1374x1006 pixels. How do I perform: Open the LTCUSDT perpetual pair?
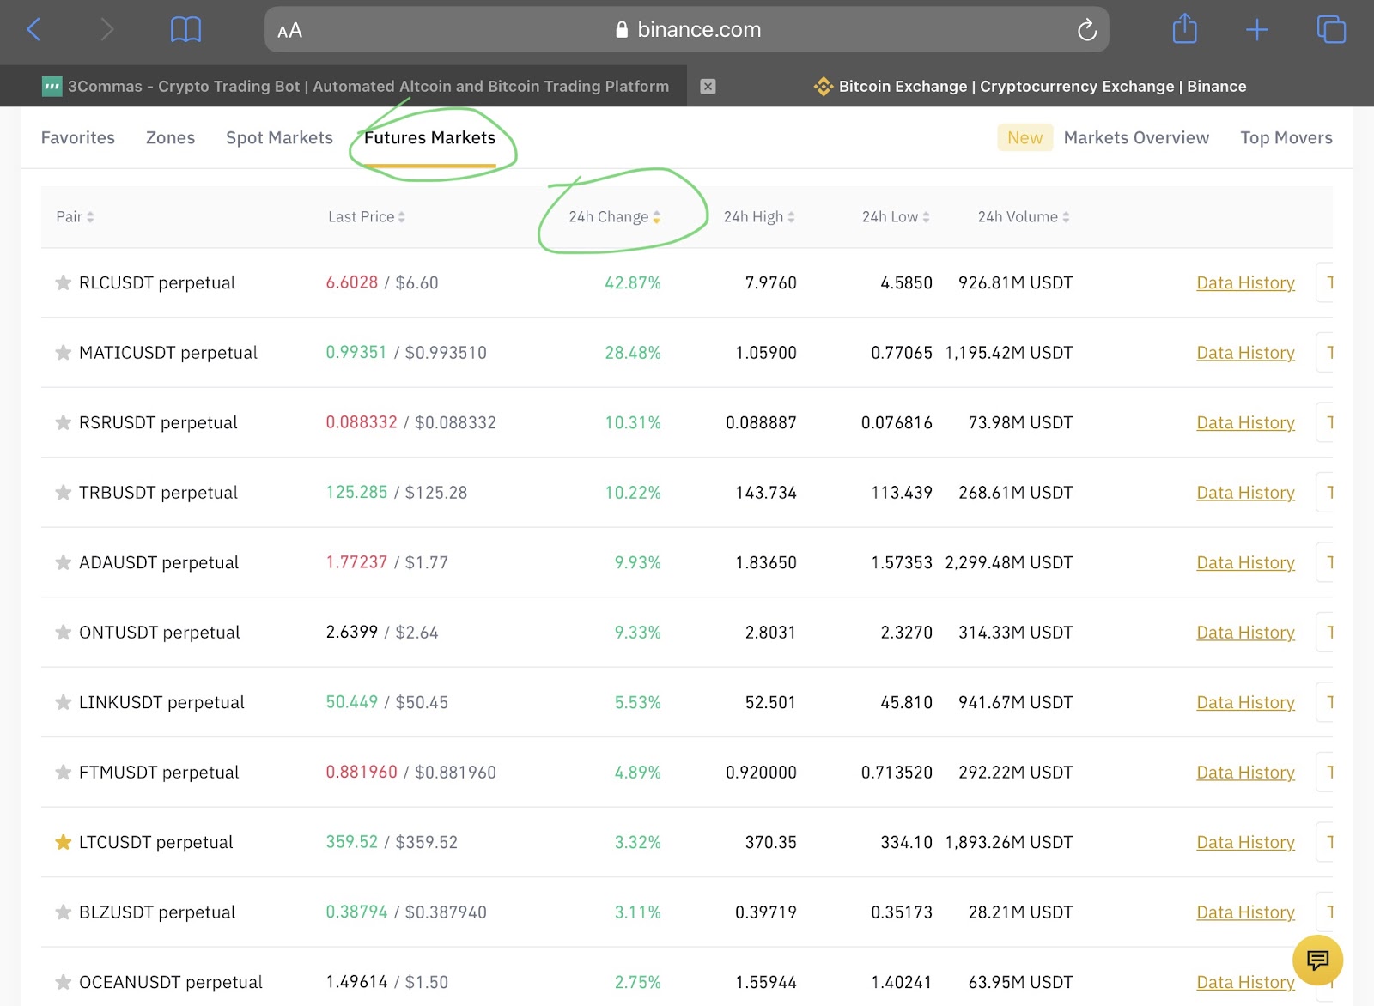coord(156,842)
